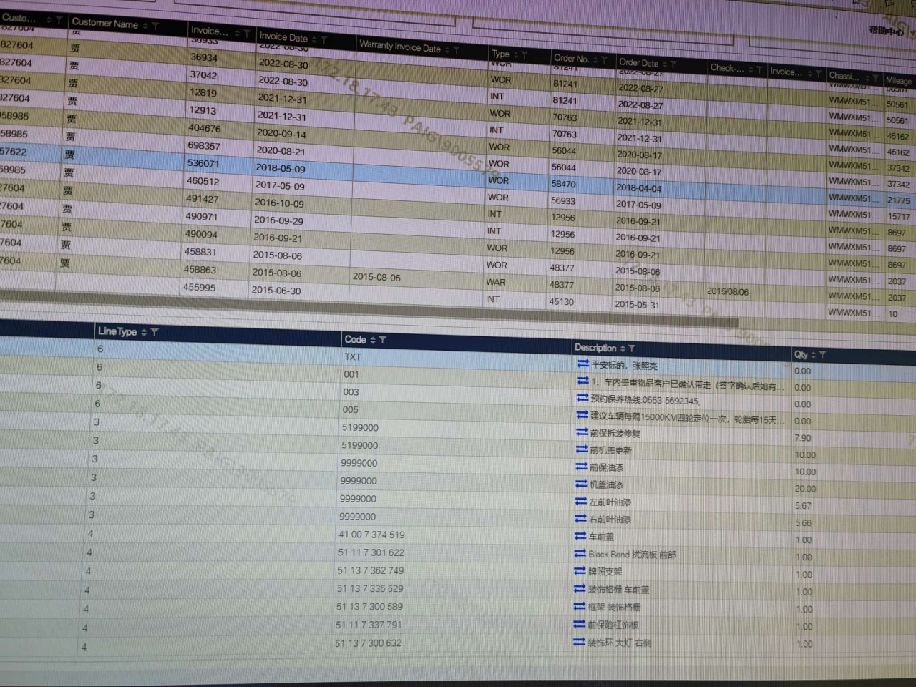Select code 51 13 7 362 749
The image size is (916, 687).
(370, 570)
